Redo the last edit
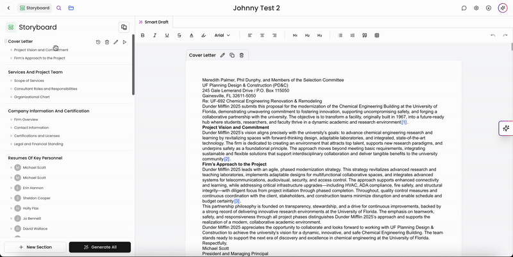 pos(505,35)
